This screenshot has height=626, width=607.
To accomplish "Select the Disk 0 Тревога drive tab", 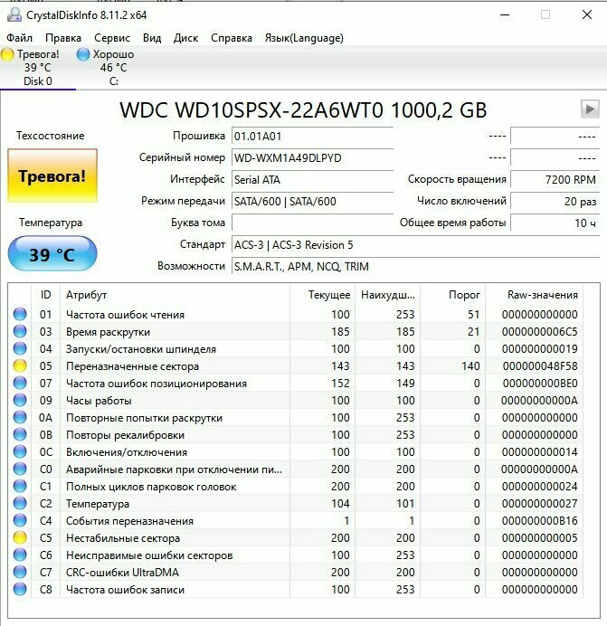I will click(x=37, y=68).
